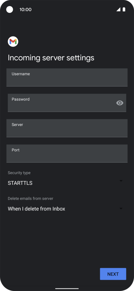Tap the battery status icon
Image resolution: width=134 pixels, height=291 pixels.
pyautogui.click(x=124, y=9)
